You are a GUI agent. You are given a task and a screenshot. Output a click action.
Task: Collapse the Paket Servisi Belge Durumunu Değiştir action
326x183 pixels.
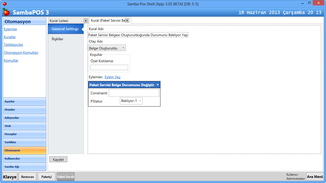(158, 85)
